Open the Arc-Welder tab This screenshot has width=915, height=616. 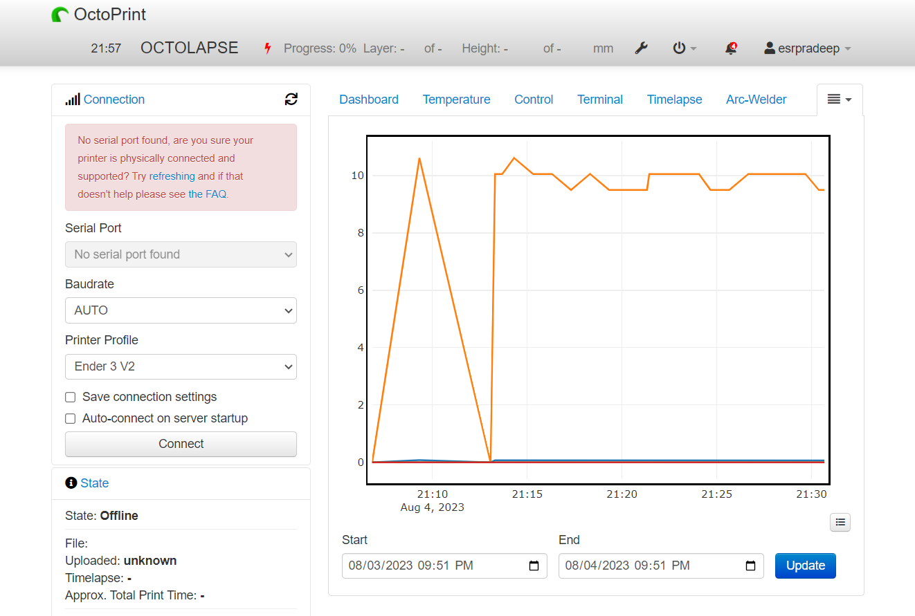point(756,99)
